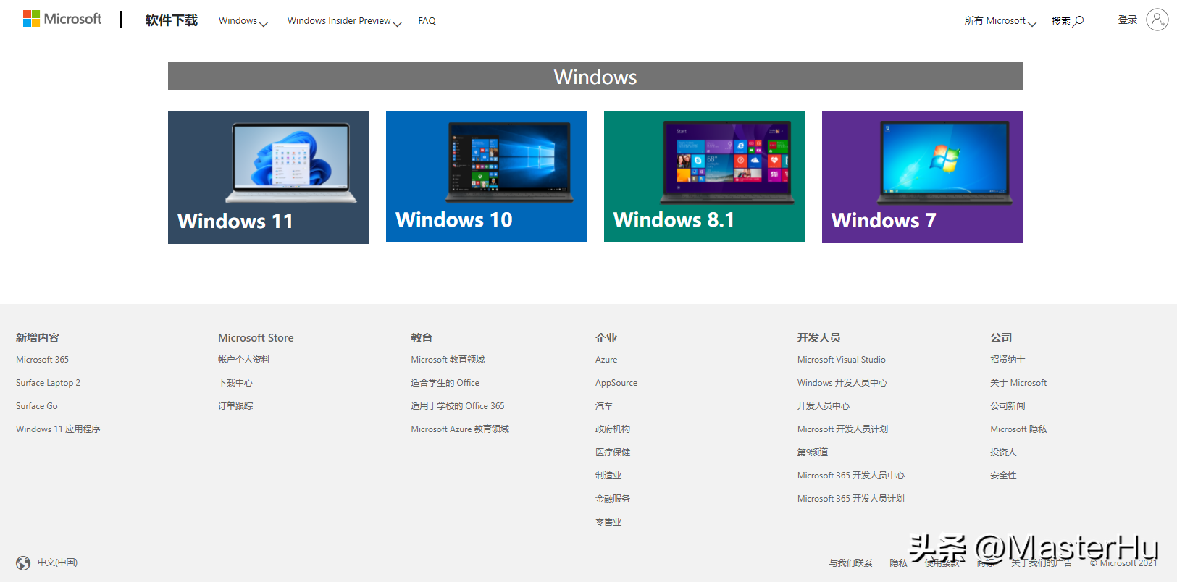Open the 安全性 link
1177x582 pixels.
(x=1003, y=476)
